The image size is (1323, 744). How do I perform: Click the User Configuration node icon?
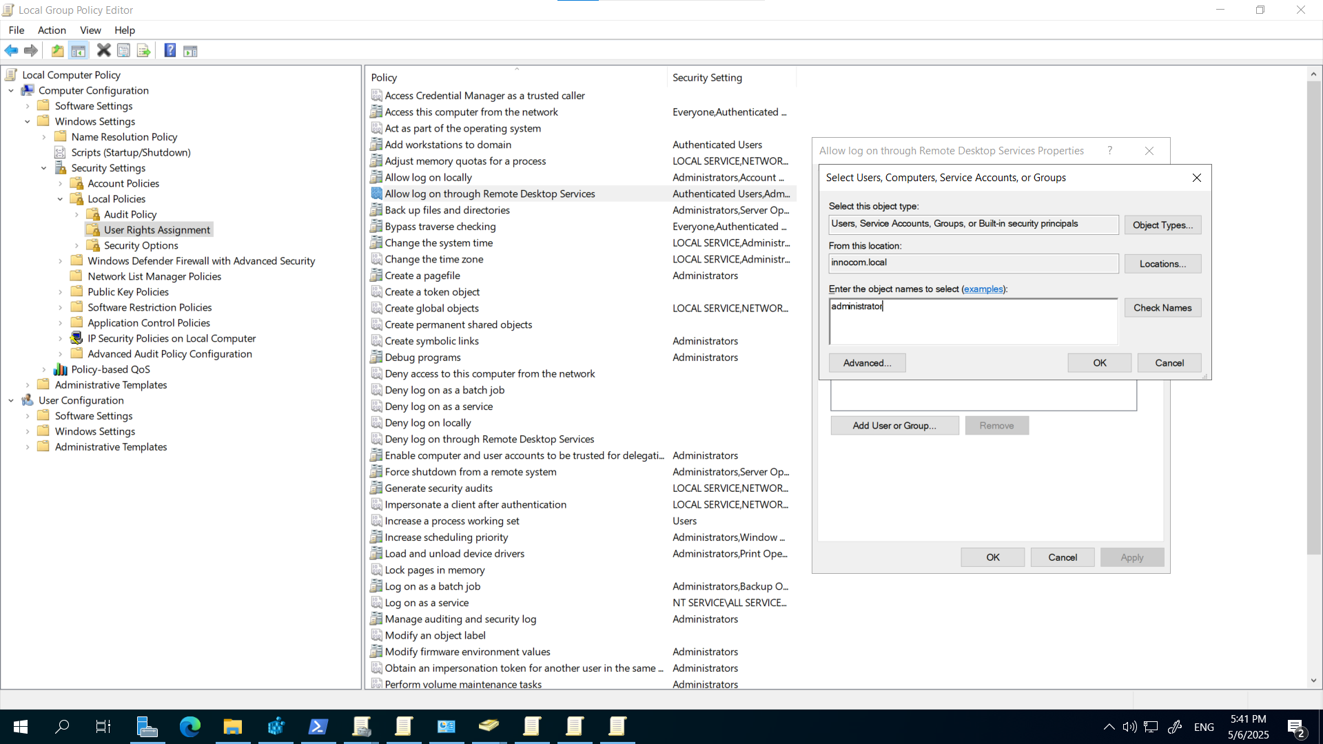point(28,400)
